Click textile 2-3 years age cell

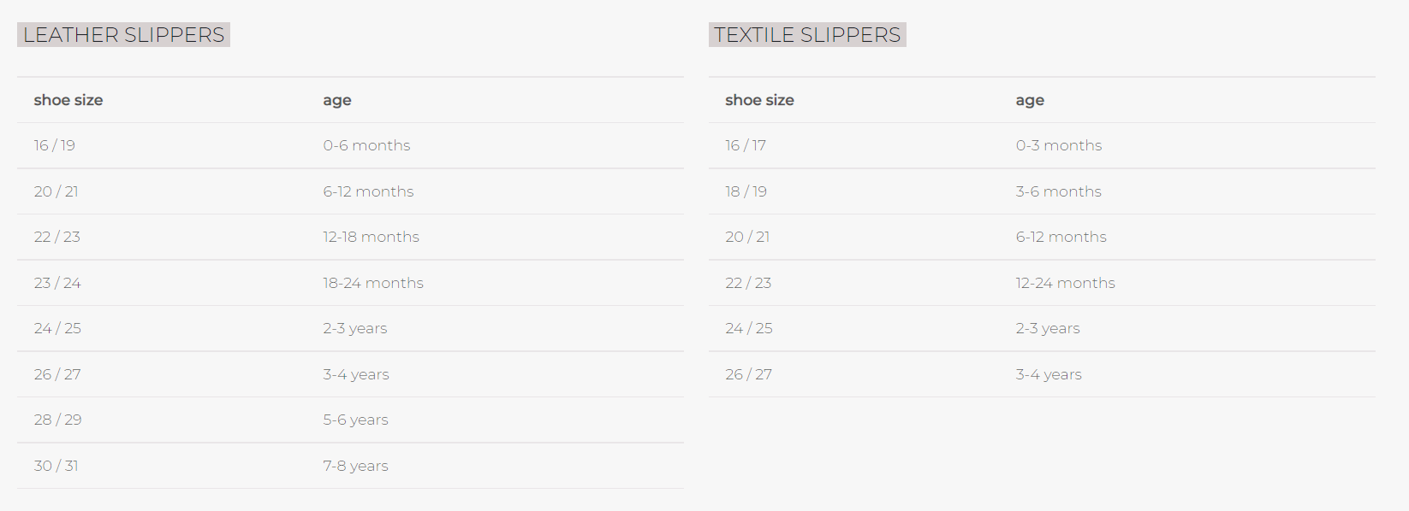(x=1048, y=328)
